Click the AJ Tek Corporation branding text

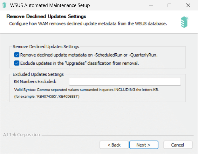click(22, 135)
